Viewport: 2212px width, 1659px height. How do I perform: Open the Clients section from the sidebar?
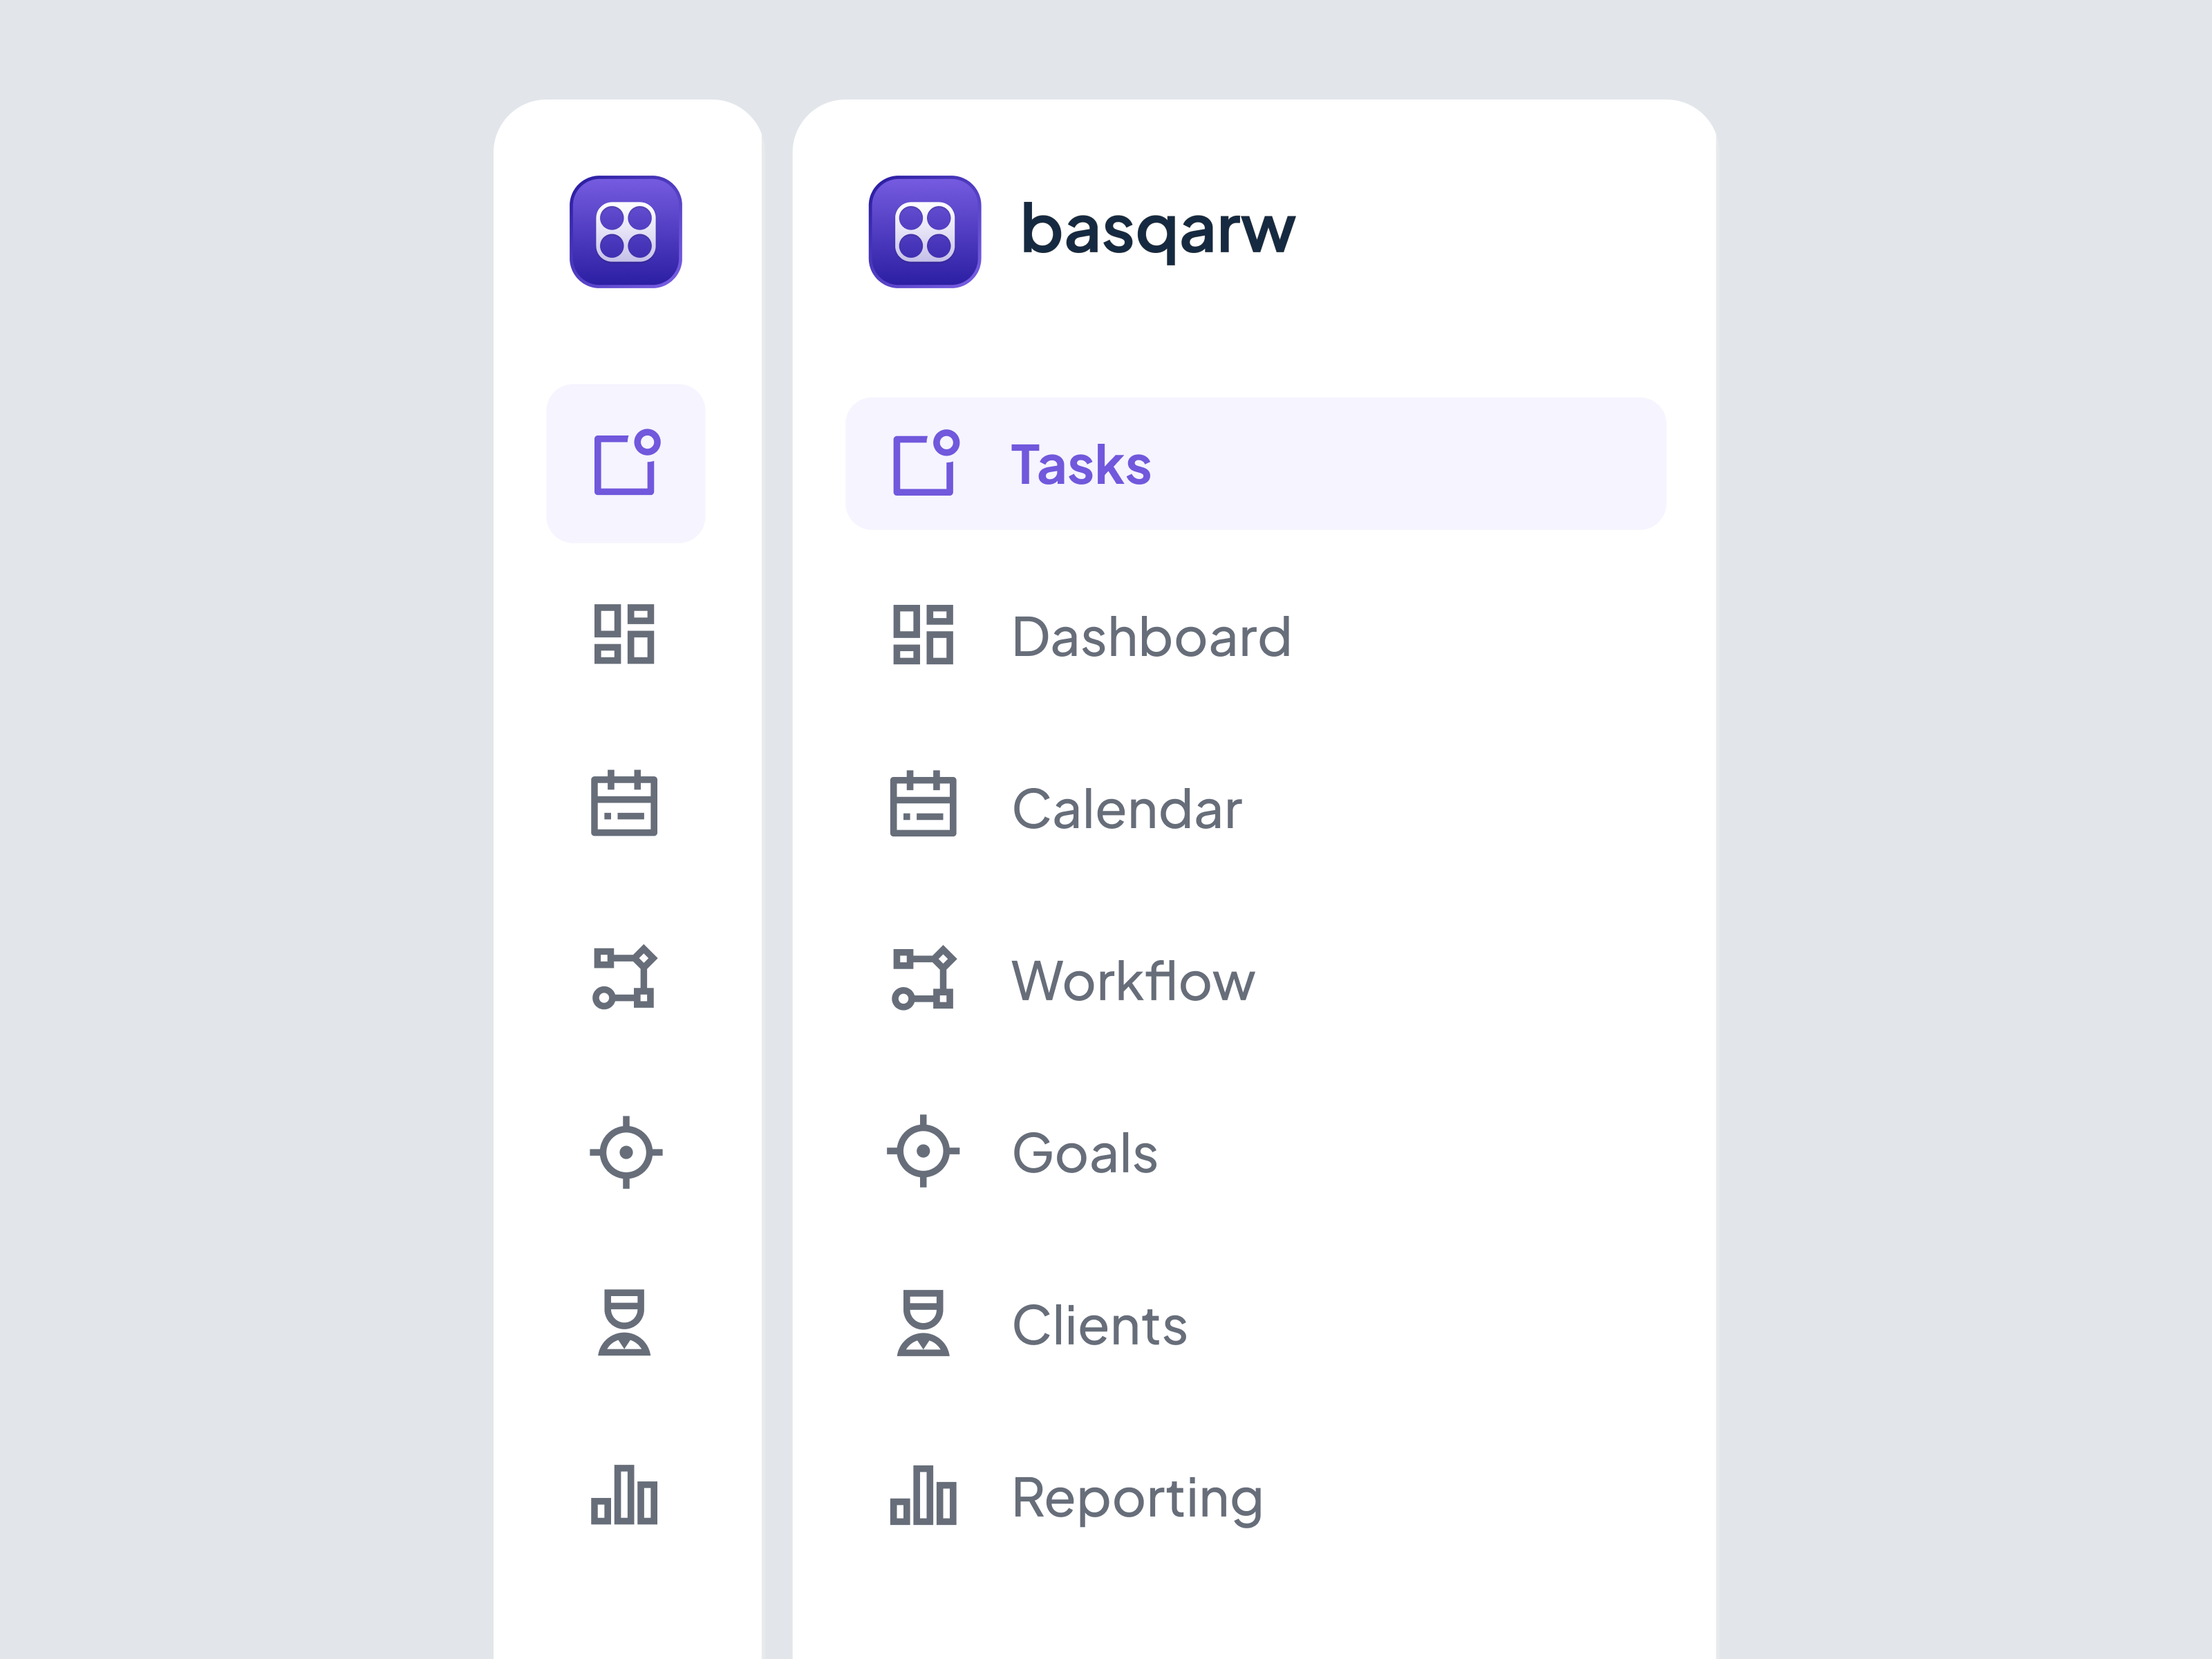[x=1099, y=1325]
